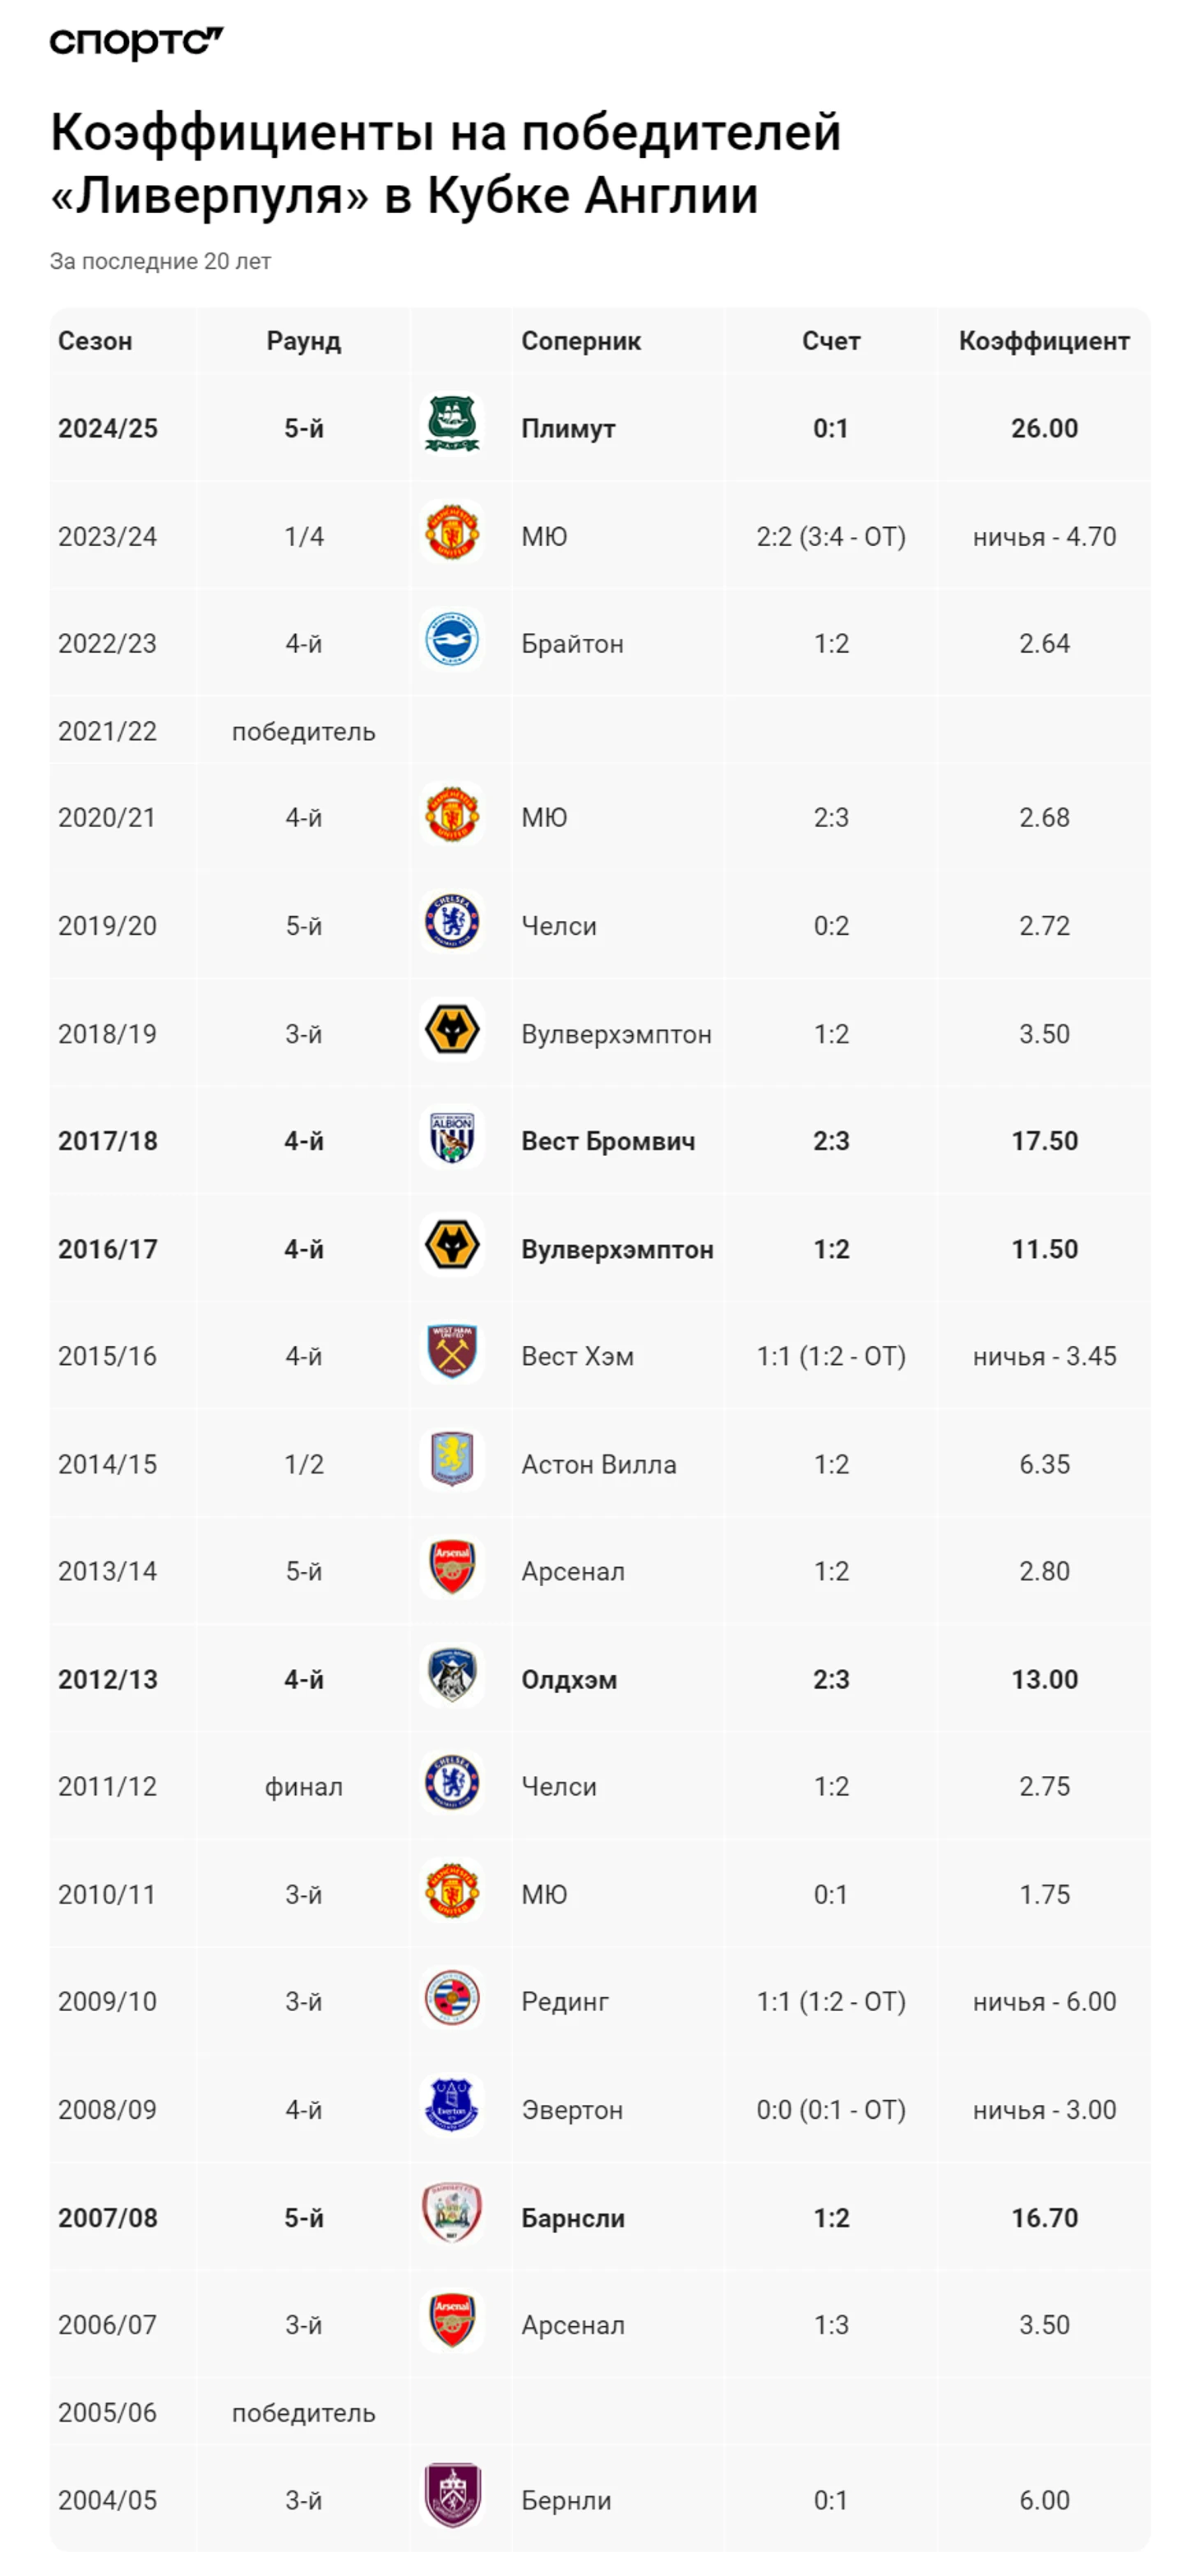Click the Олдхэм owl crest
Image resolution: width=1200 pixels, height=2576 pixels.
(x=452, y=1675)
